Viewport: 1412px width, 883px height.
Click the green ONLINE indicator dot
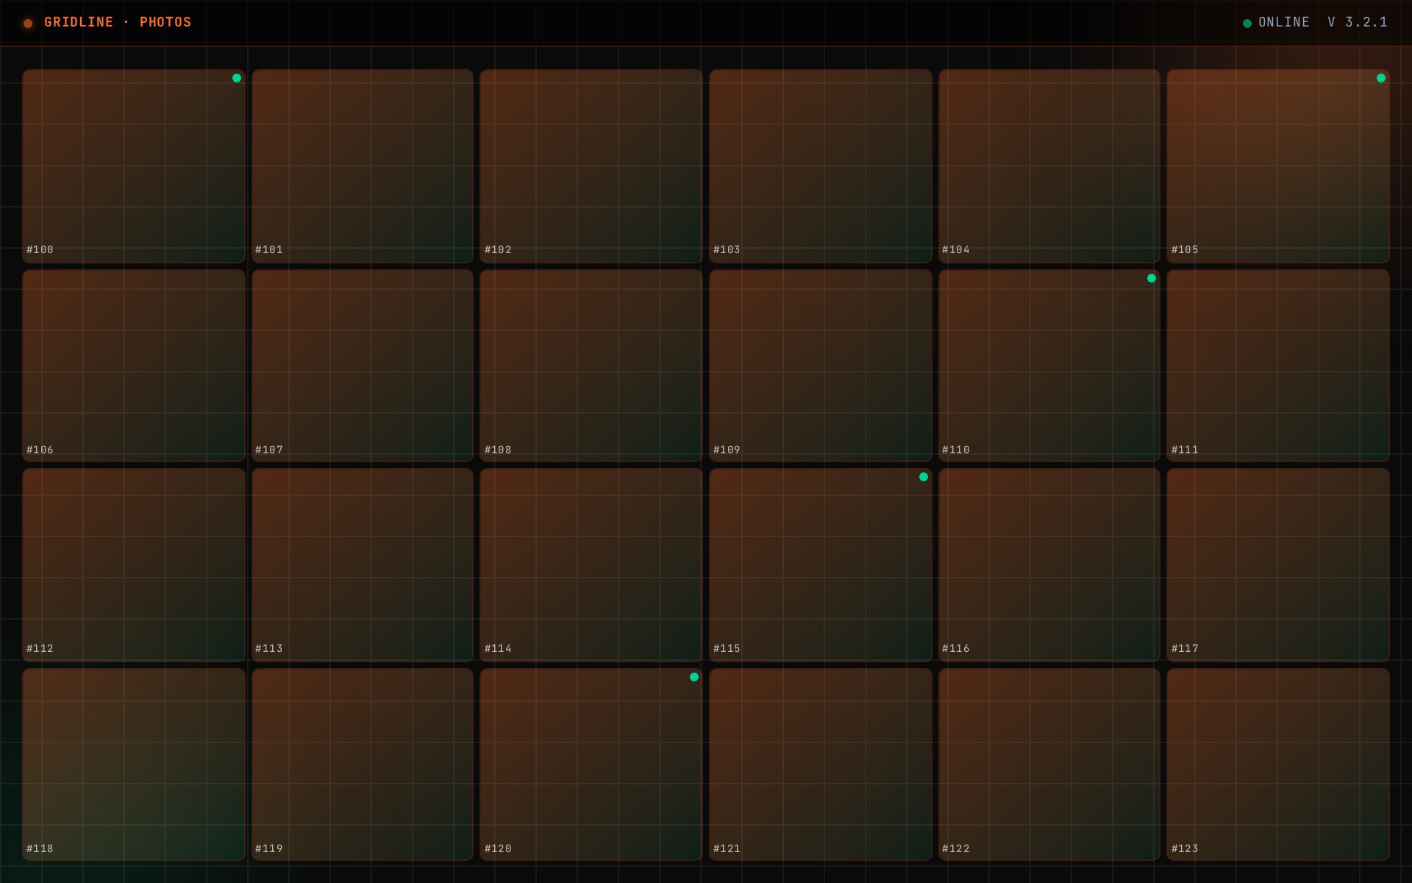[1247, 24]
